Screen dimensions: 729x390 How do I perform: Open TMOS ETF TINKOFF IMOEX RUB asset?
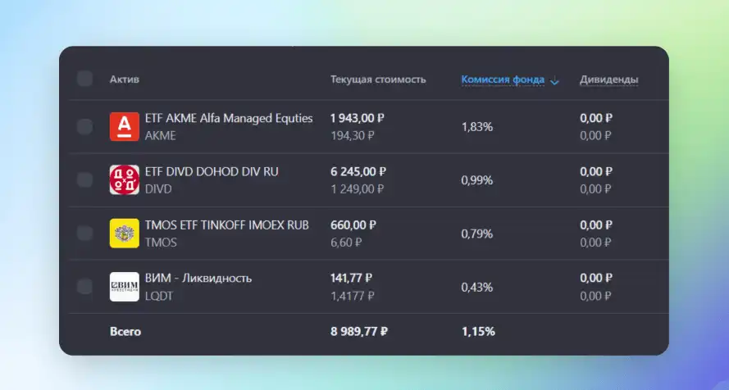pyautogui.click(x=227, y=225)
